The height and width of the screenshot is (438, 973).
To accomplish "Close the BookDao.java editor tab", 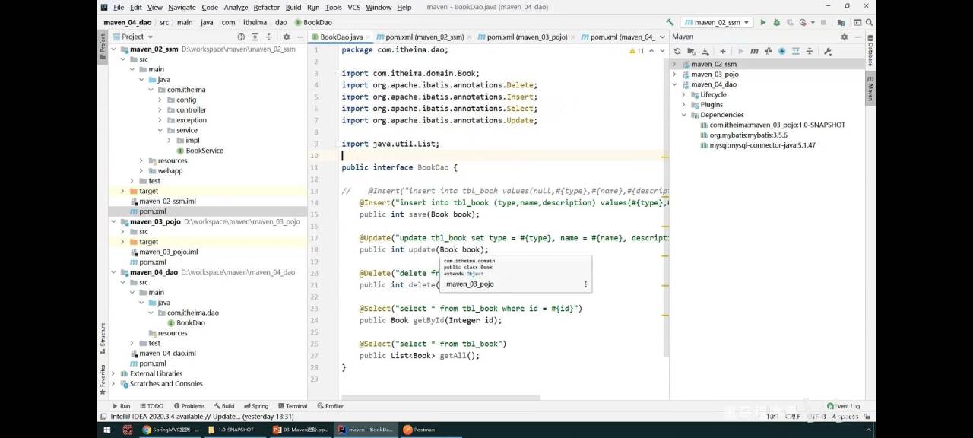I will point(369,36).
